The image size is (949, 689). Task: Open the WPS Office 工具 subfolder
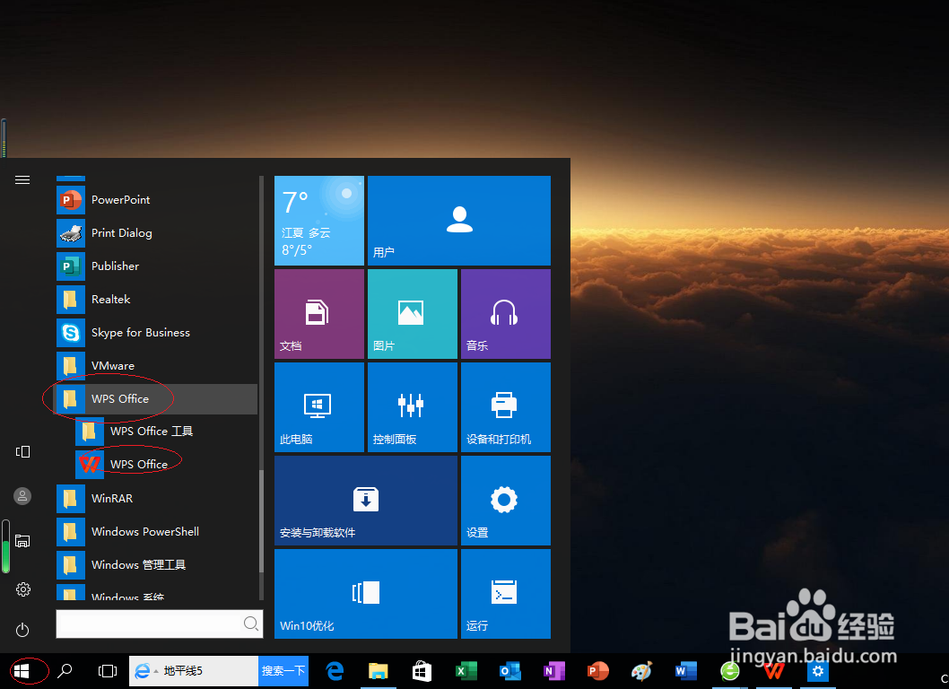point(167,432)
